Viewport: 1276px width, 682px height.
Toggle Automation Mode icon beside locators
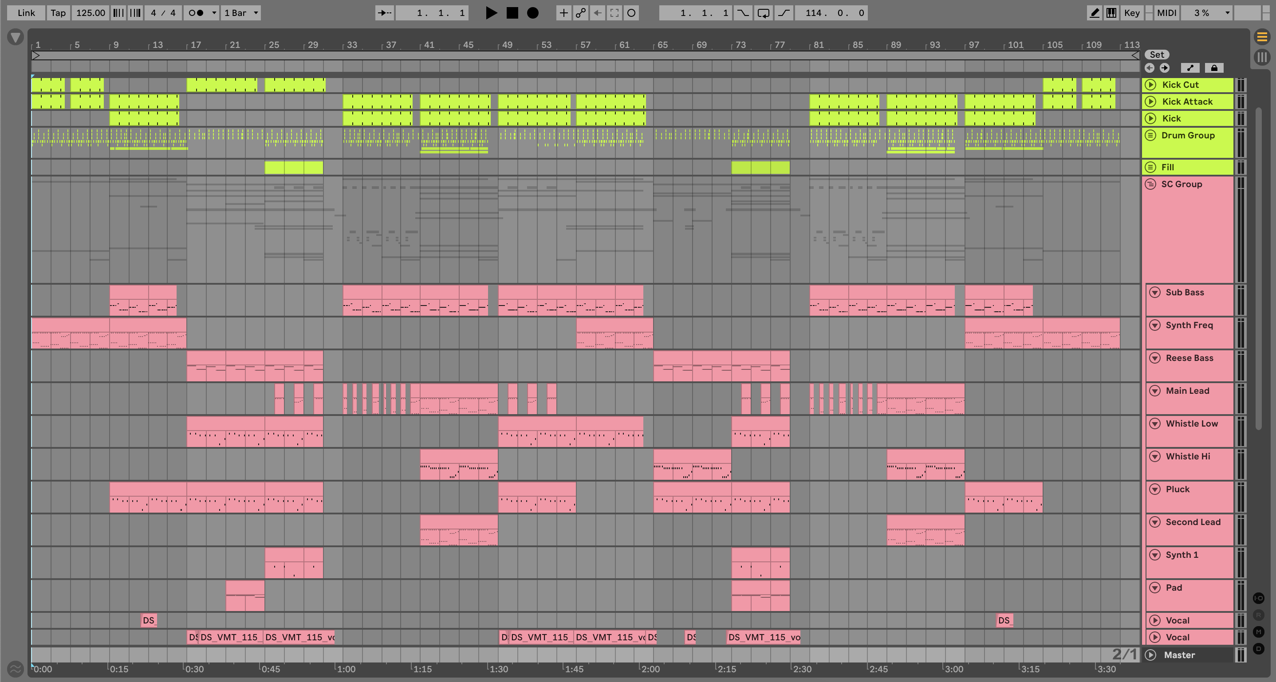coord(1190,68)
